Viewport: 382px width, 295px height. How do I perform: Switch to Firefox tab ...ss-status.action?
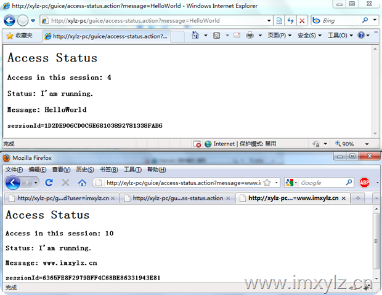[x=177, y=199]
